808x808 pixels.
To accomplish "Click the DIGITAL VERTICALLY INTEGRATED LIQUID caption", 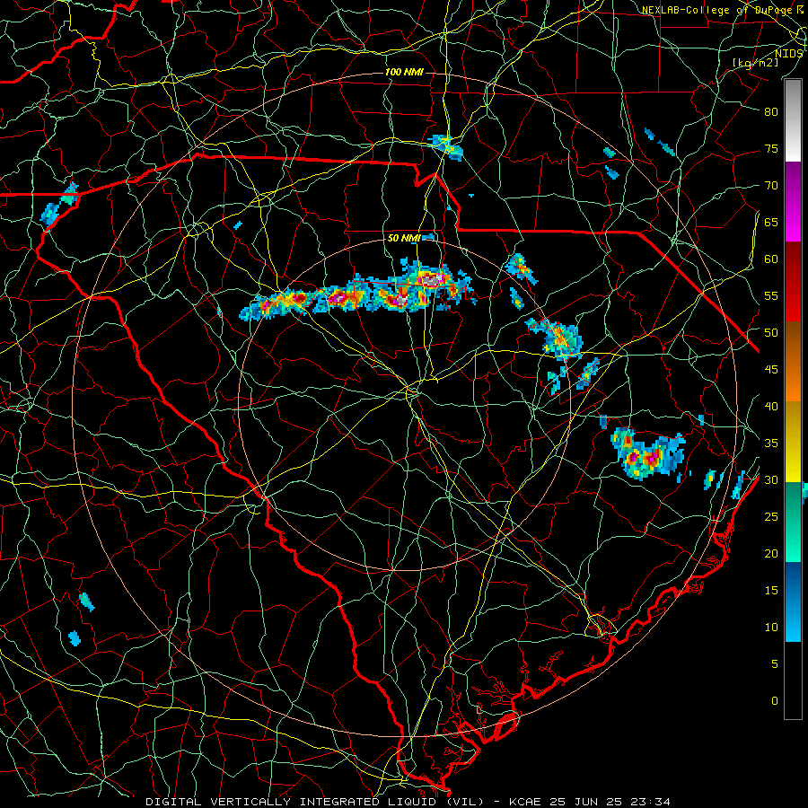I will 314,802.
